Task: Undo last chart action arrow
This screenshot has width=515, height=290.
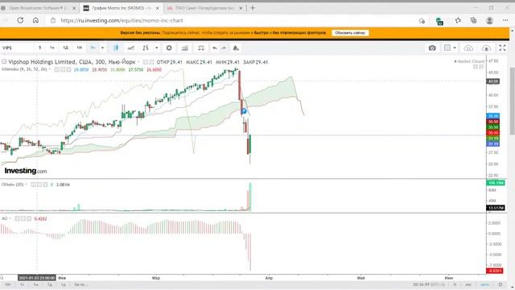Action: 215,48
